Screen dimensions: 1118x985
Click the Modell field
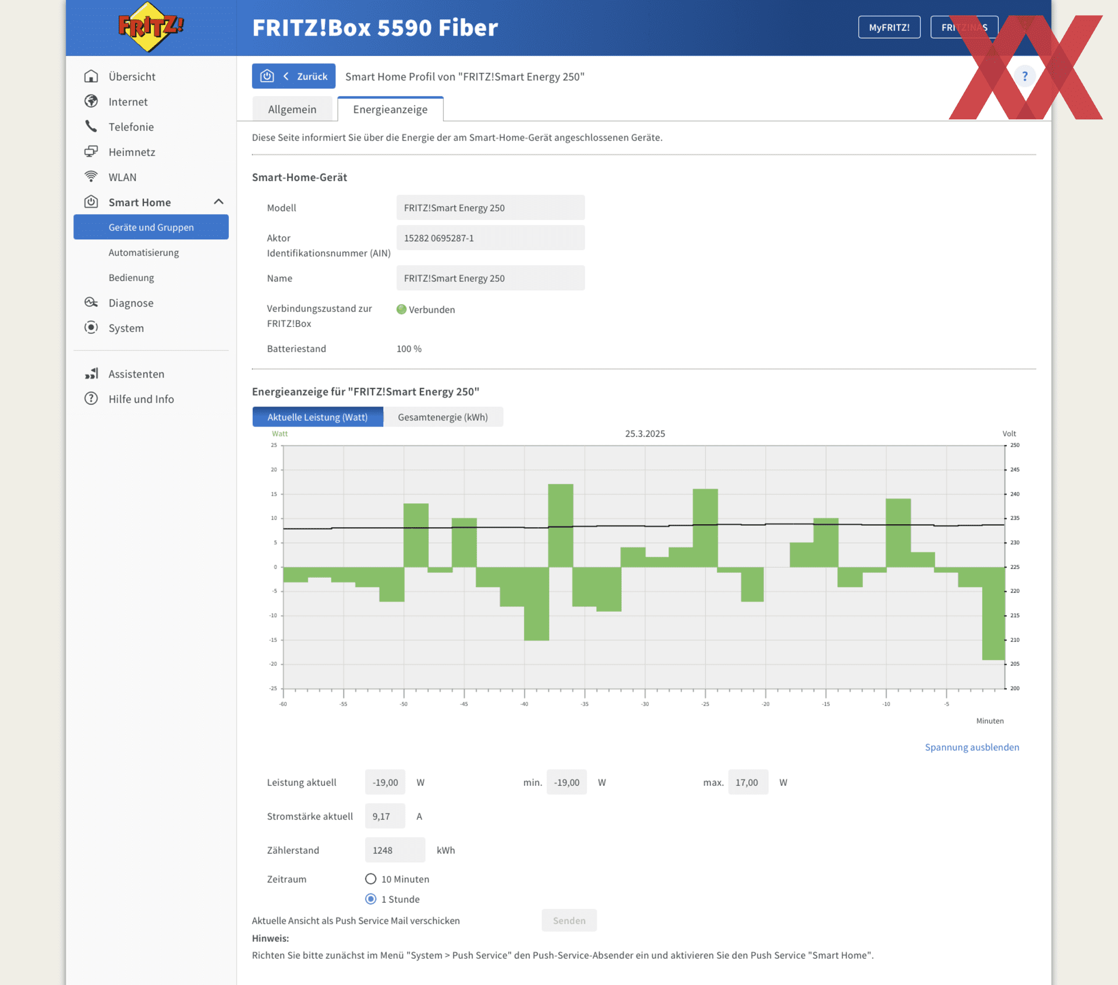click(490, 207)
